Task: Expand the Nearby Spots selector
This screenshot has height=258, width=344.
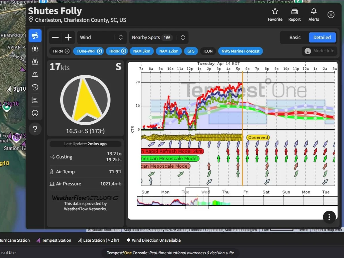Action: pyautogui.click(x=159, y=37)
